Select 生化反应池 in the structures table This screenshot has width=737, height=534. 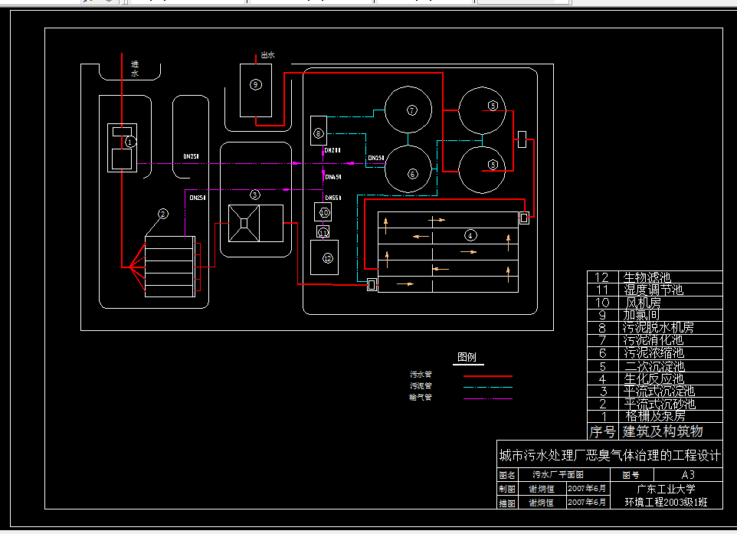pyautogui.click(x=653, y=378)
